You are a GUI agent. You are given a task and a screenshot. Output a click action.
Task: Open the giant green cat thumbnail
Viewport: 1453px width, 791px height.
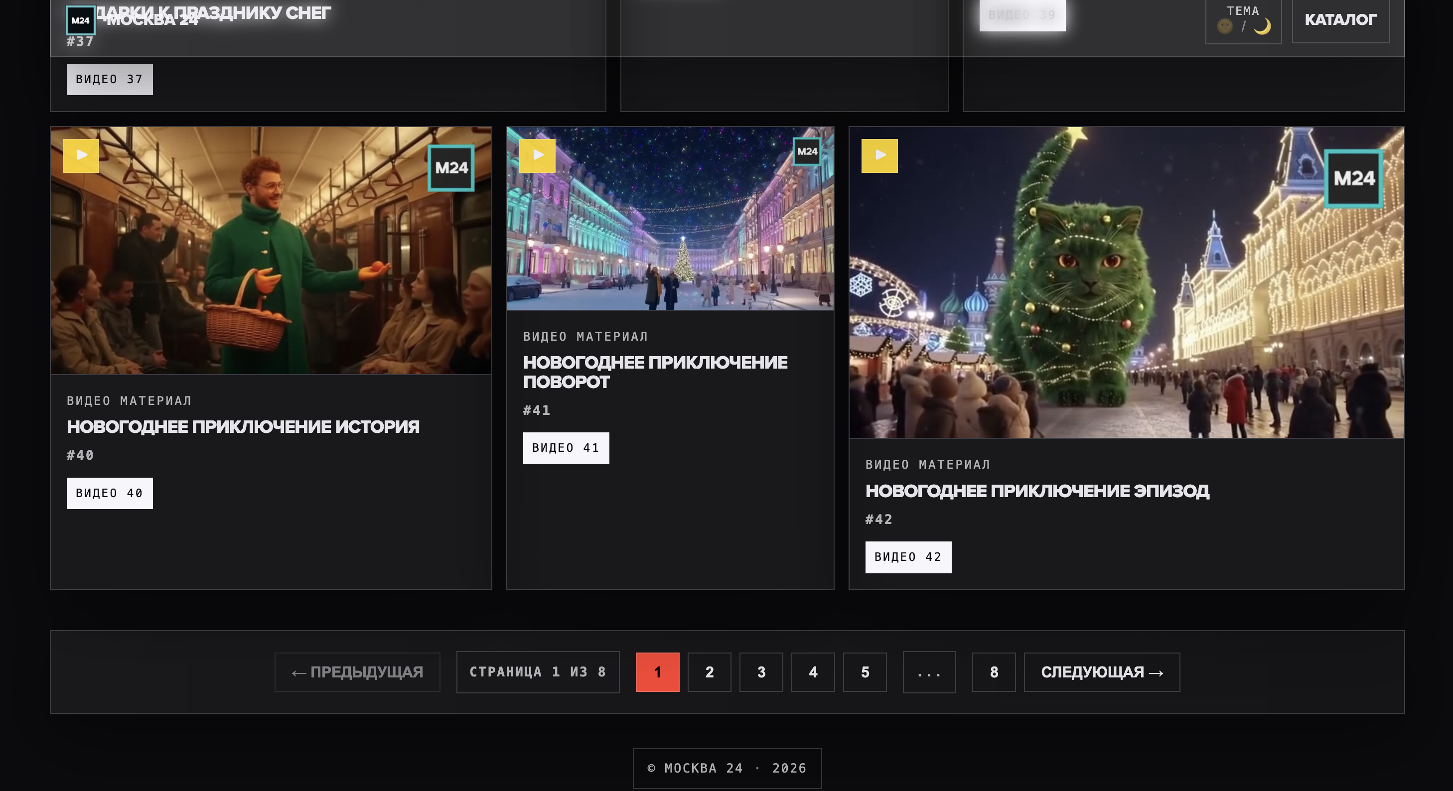click(1127, 282)
